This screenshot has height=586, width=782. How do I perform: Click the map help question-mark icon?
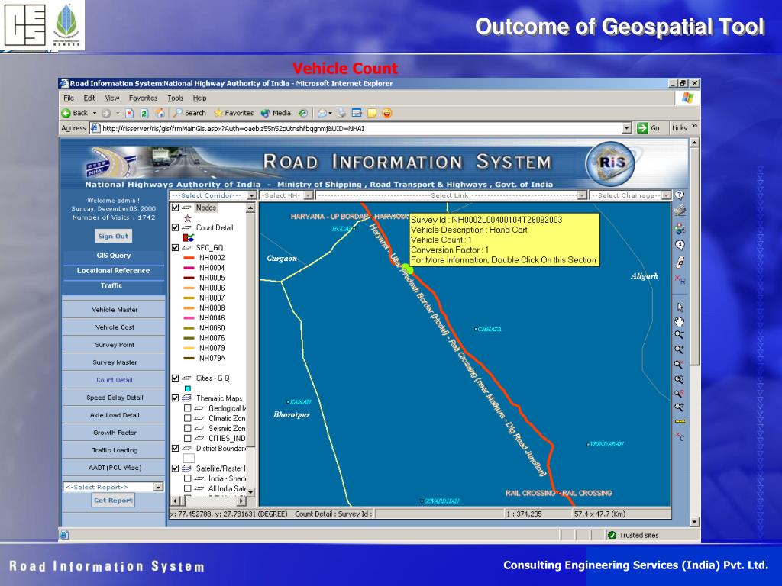click(679, 195)
